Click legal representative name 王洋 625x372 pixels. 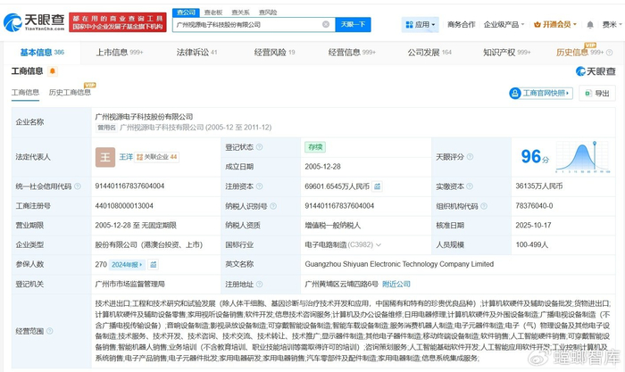click(126, 157)
